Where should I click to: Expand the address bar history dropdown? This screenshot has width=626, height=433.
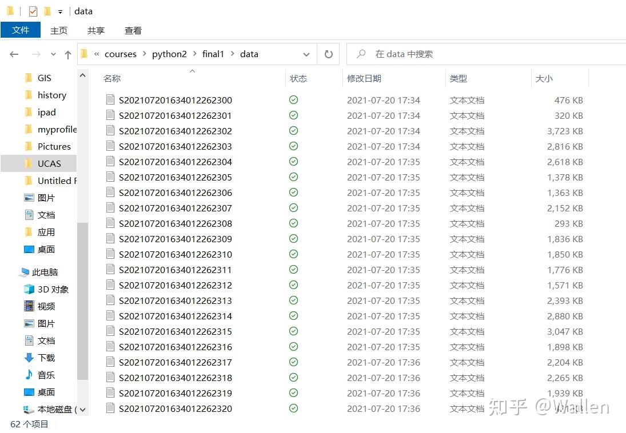(x=306, y=54)
